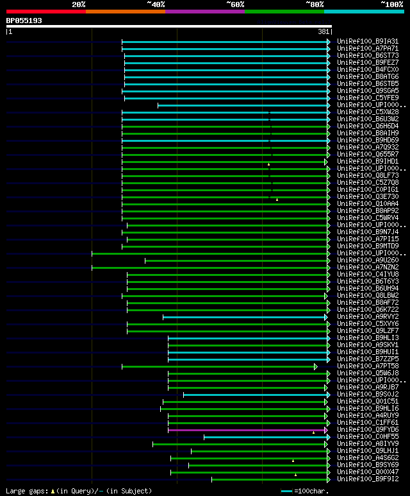Select the UniRef100_Q6H6D4 label
Screen dimensions: 410x496
(x=368, y=126)
